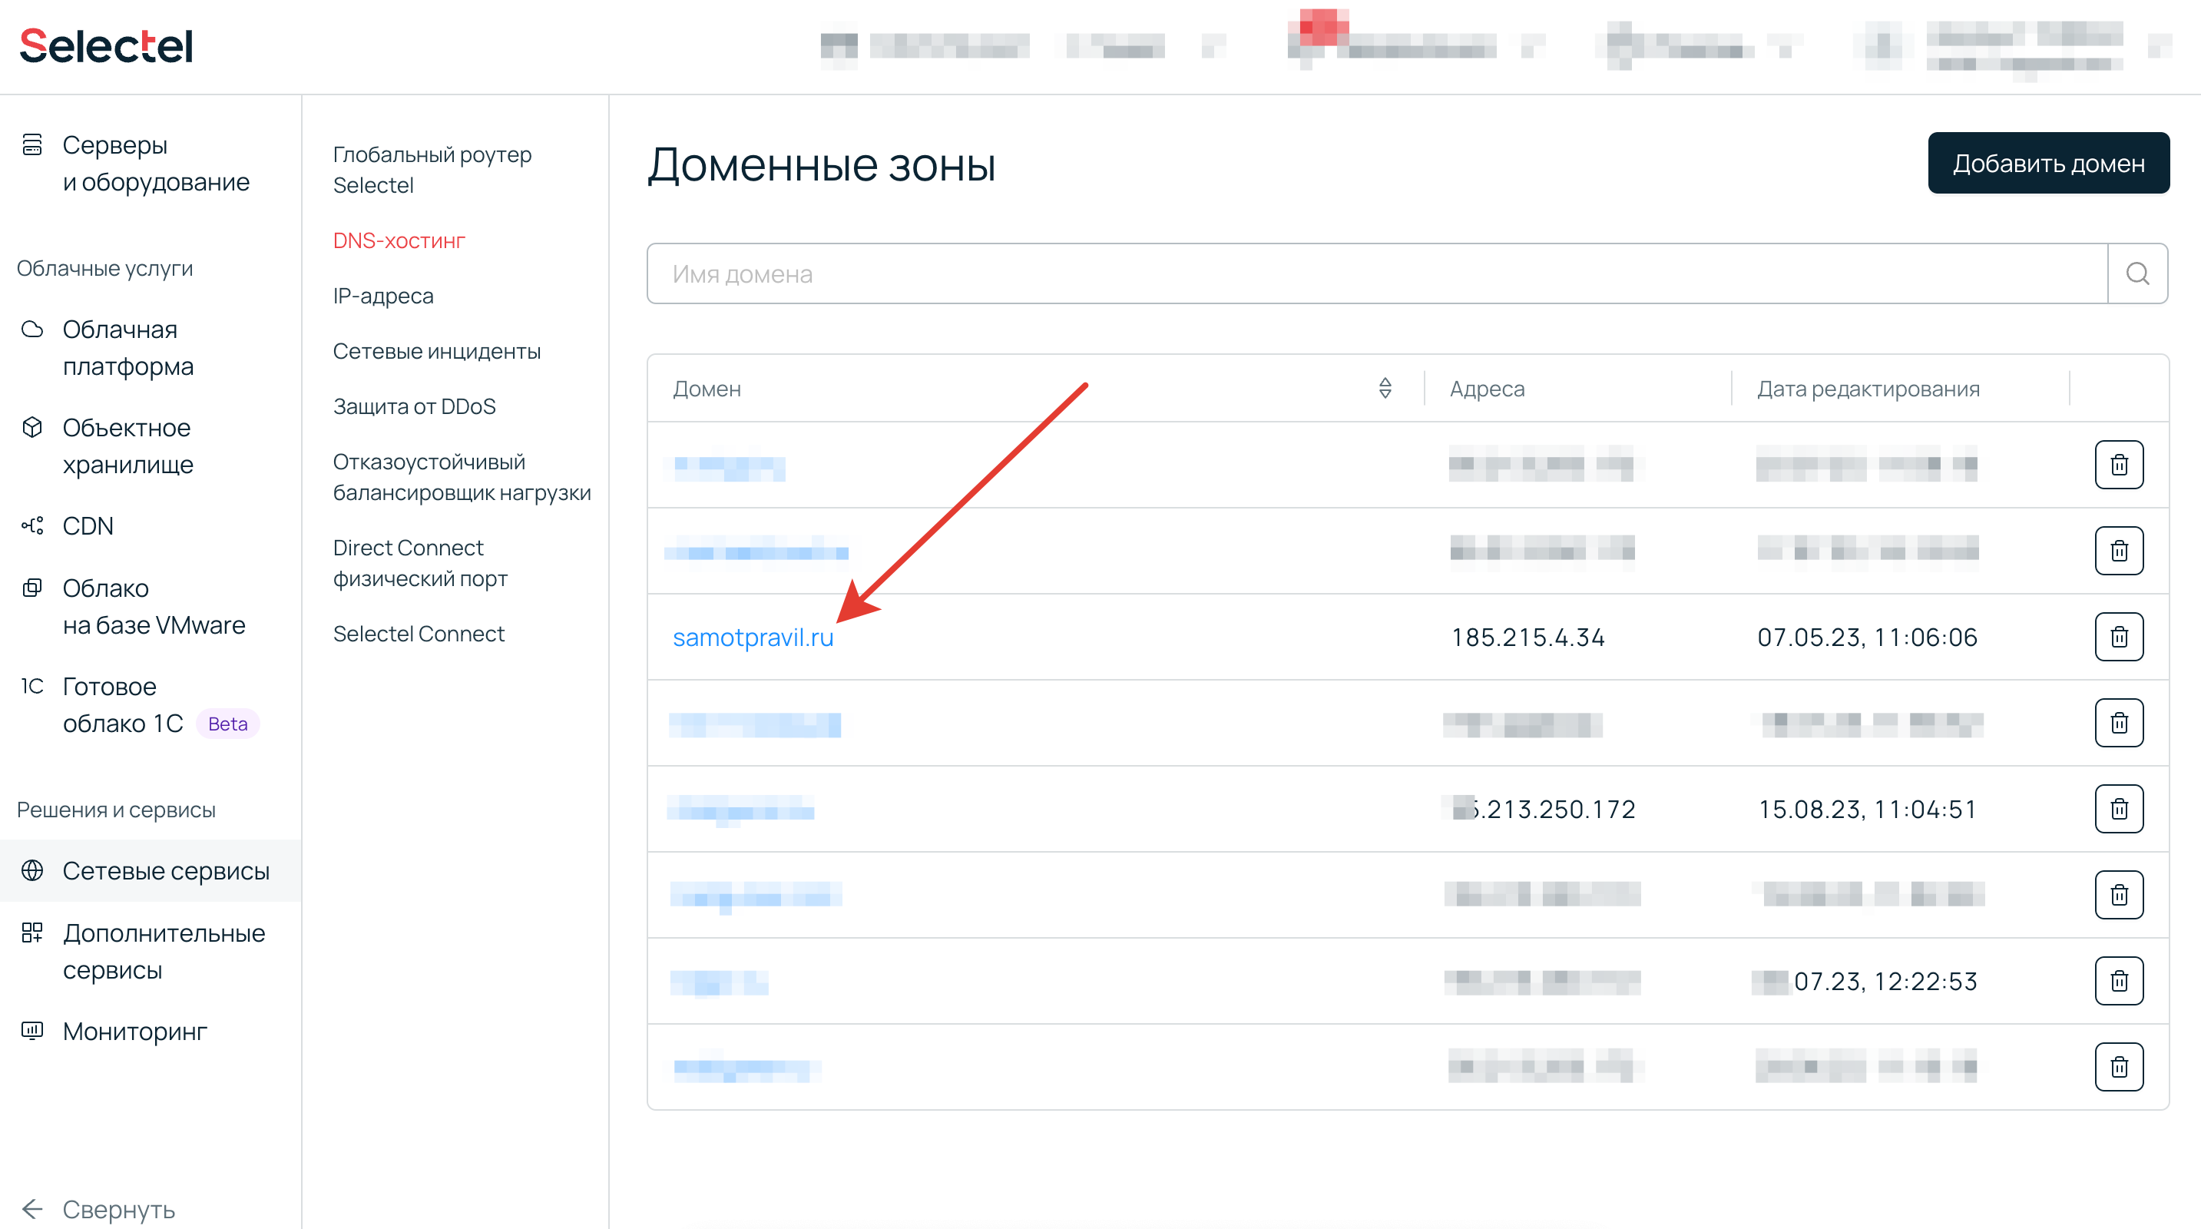The image size is (2201, 1229).
Task: Click the CDN network icon
Action: [x=32, y=525]
